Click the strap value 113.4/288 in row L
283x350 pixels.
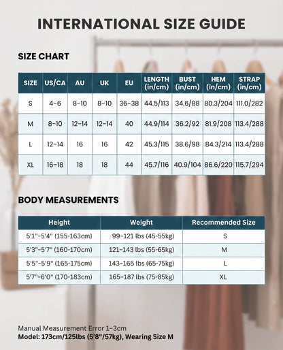point(249,144)
